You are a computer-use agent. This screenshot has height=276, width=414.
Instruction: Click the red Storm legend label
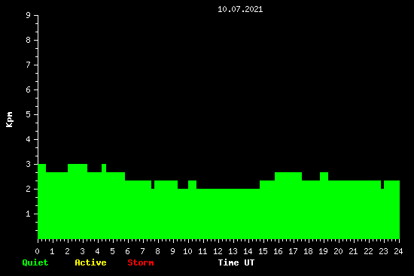[x=141, y=262]
